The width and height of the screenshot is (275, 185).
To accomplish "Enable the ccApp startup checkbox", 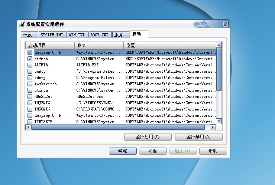I will pyautogui.click(x=30, y=71).
